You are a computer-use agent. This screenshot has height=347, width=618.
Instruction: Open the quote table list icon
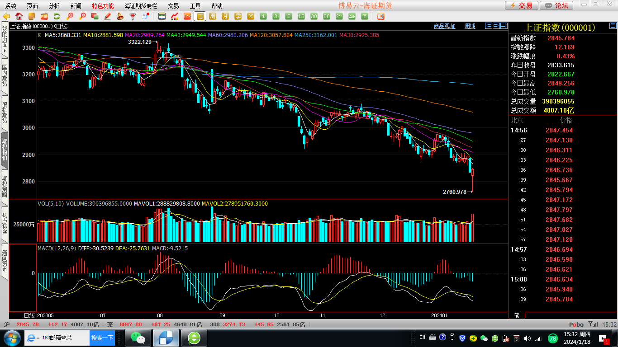pos(162,16)
